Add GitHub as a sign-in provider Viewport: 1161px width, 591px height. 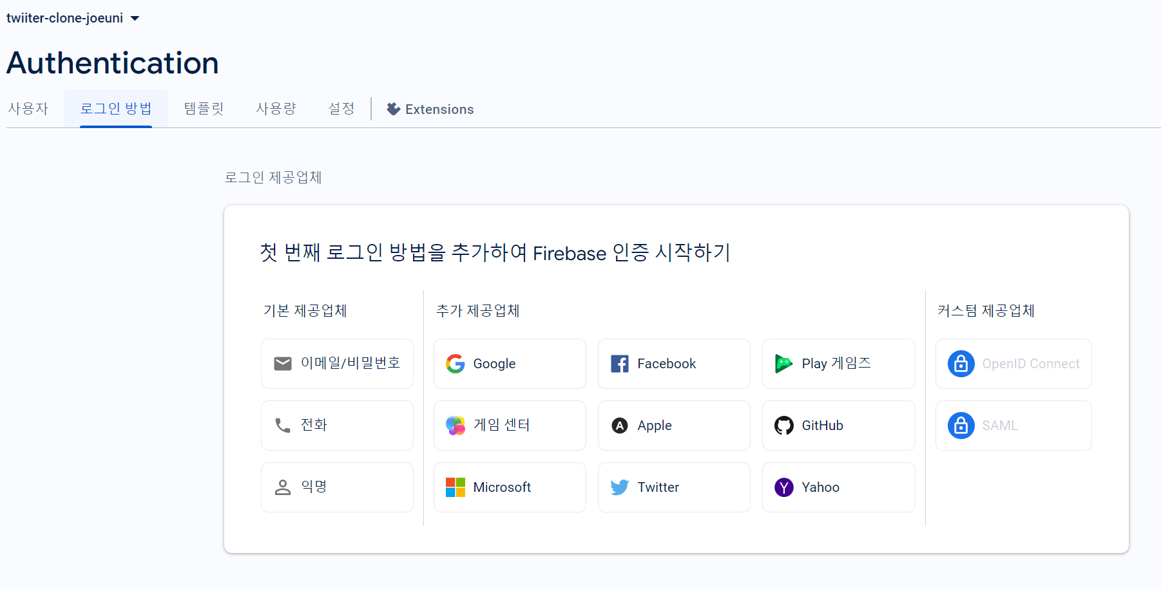click(839, 426)
